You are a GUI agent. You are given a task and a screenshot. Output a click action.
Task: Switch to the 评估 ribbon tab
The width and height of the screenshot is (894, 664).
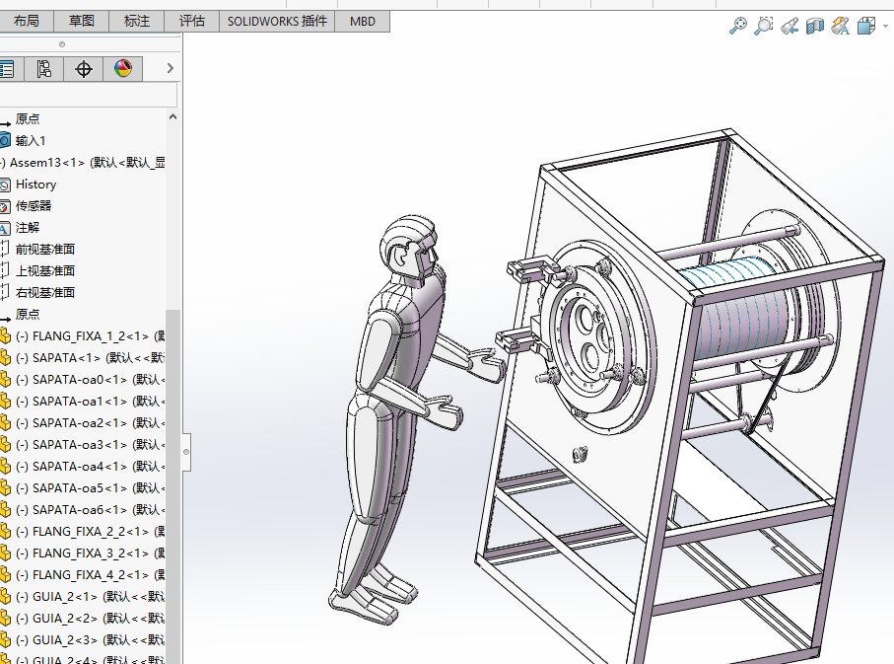point(192,21)
